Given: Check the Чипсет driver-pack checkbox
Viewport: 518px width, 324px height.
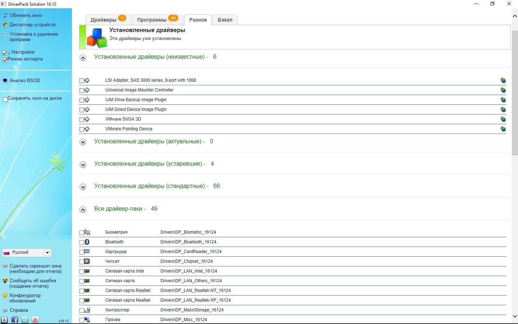Looking at the screenshot, I should click(x=82, y=262).
